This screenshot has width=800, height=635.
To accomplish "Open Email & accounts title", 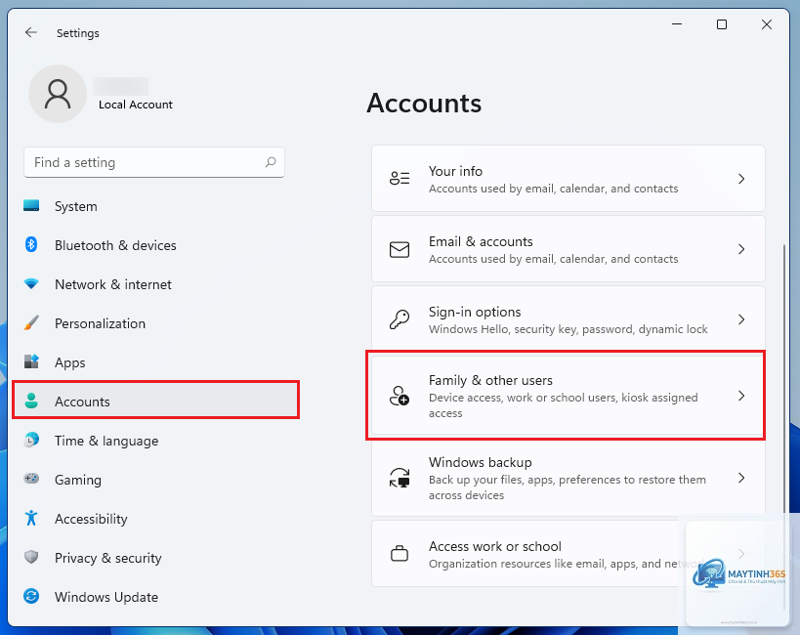I will pyautogui.click(x=481, y=241).
